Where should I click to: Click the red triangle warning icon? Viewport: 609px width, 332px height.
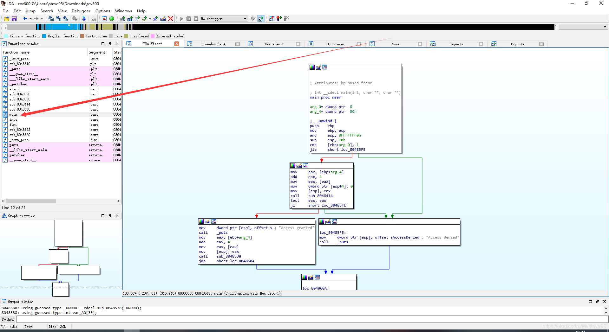pos(104,19)
